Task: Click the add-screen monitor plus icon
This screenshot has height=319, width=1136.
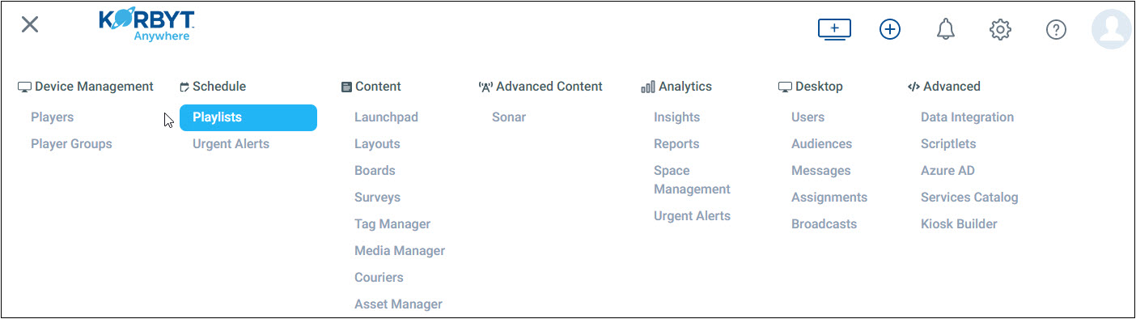Action: pos(834,30)
